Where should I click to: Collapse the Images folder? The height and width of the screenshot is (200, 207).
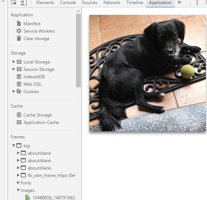click(x=18, y=190)
